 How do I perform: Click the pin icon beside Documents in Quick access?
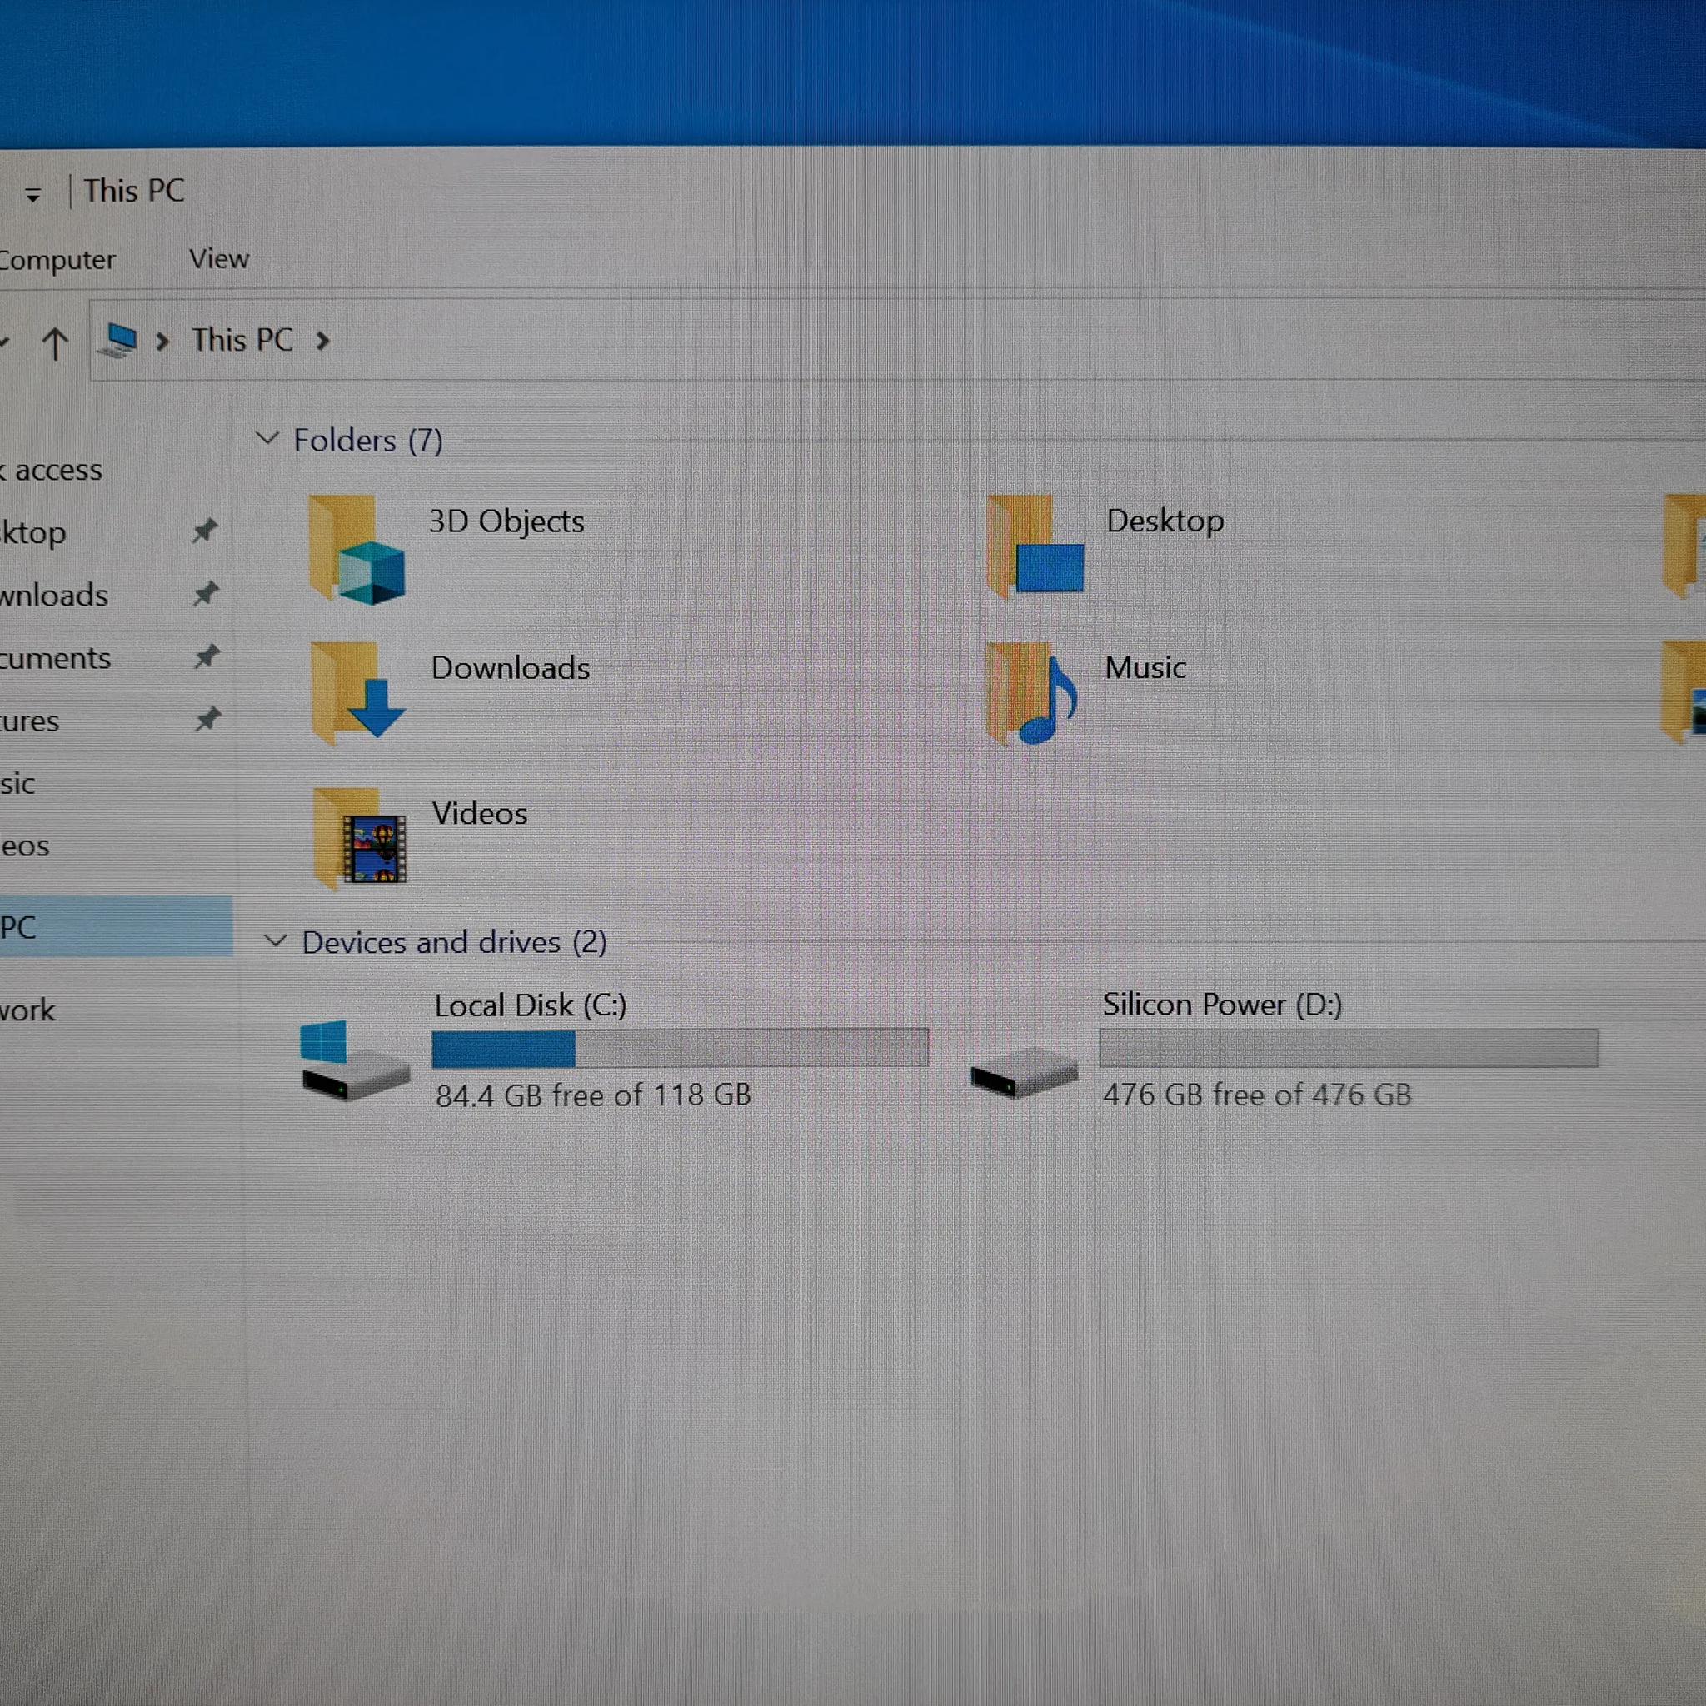[207, 656]
